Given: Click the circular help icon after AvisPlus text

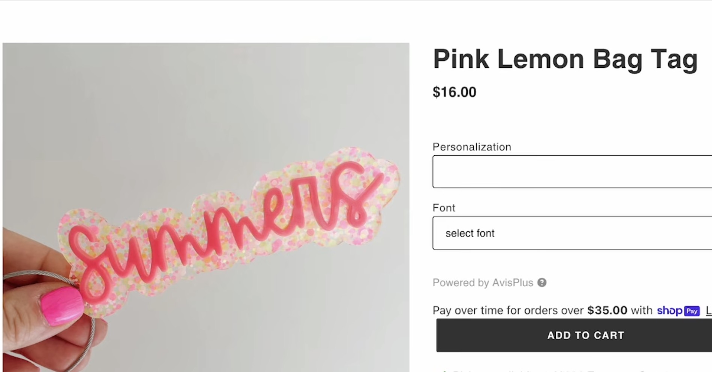Looking at the screenshot, I should point(541,283).
